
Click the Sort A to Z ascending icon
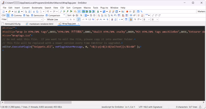pyautogui.click(x=99, y=15)
